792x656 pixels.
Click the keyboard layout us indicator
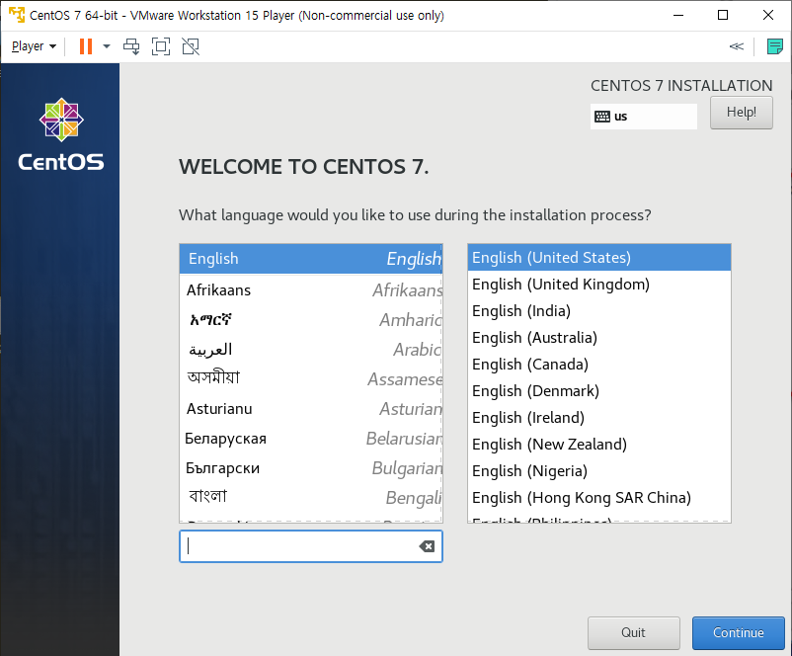coord(644,117)
